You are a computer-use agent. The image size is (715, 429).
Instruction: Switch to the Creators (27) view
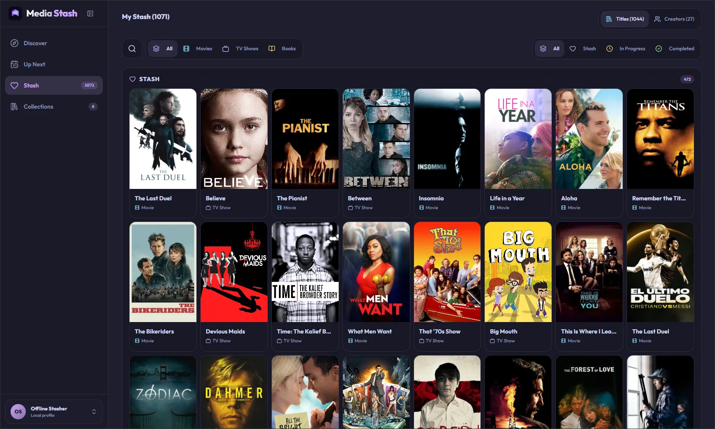(x=674, y=19)
